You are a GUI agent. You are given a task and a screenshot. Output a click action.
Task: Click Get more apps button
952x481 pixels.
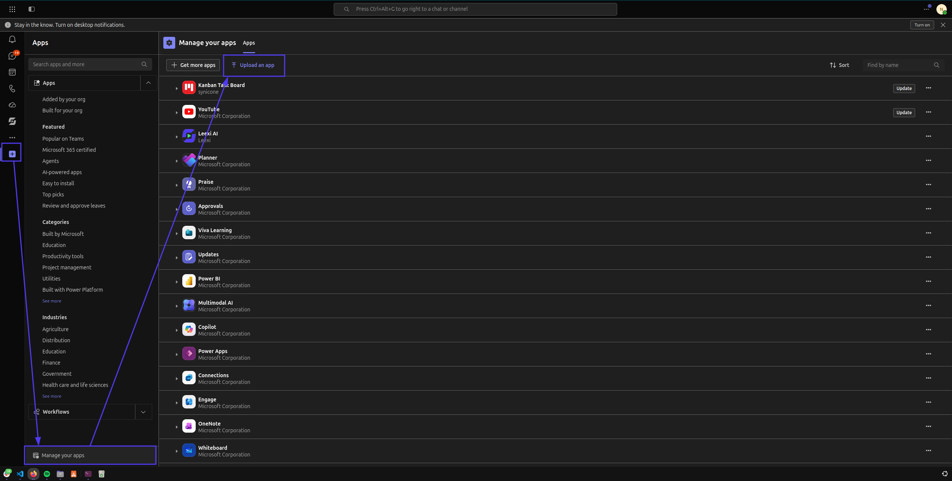point(193,65)
